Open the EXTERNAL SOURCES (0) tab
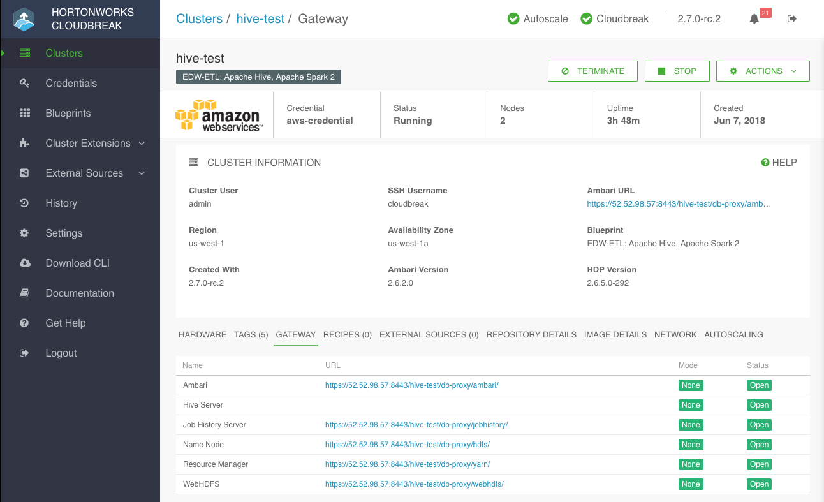This screenshot has width=824, height=502. click(429, 334)
